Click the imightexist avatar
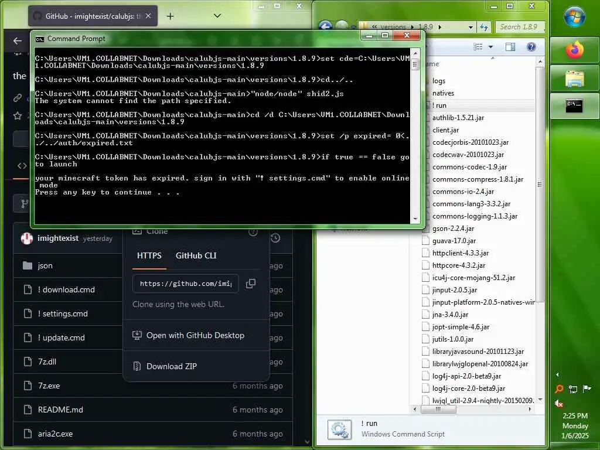600x450 pixels. [27, 238]
